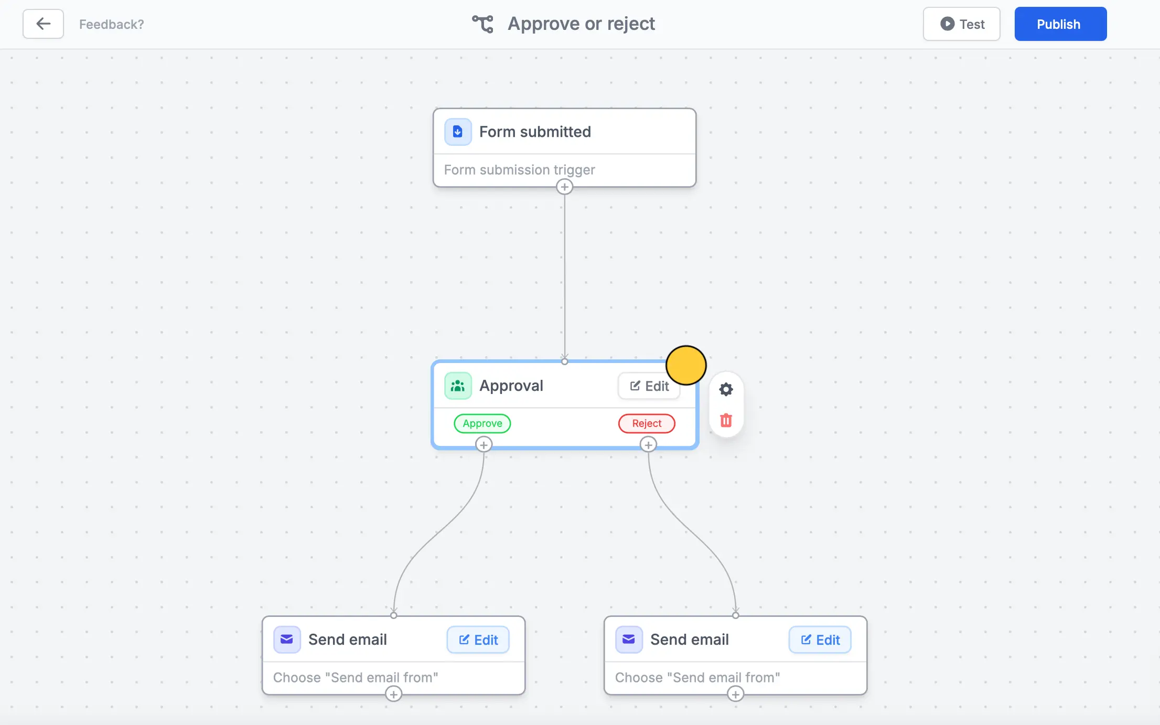Viewport: 1160px width, 725px height.
Task: Select the Approve branch pill
Action: [481, 423]
